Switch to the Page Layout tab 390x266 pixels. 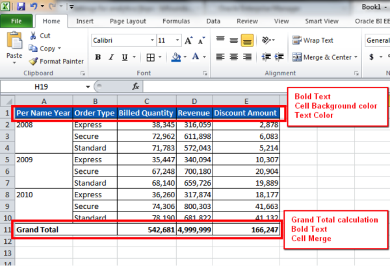pos(127,21)
